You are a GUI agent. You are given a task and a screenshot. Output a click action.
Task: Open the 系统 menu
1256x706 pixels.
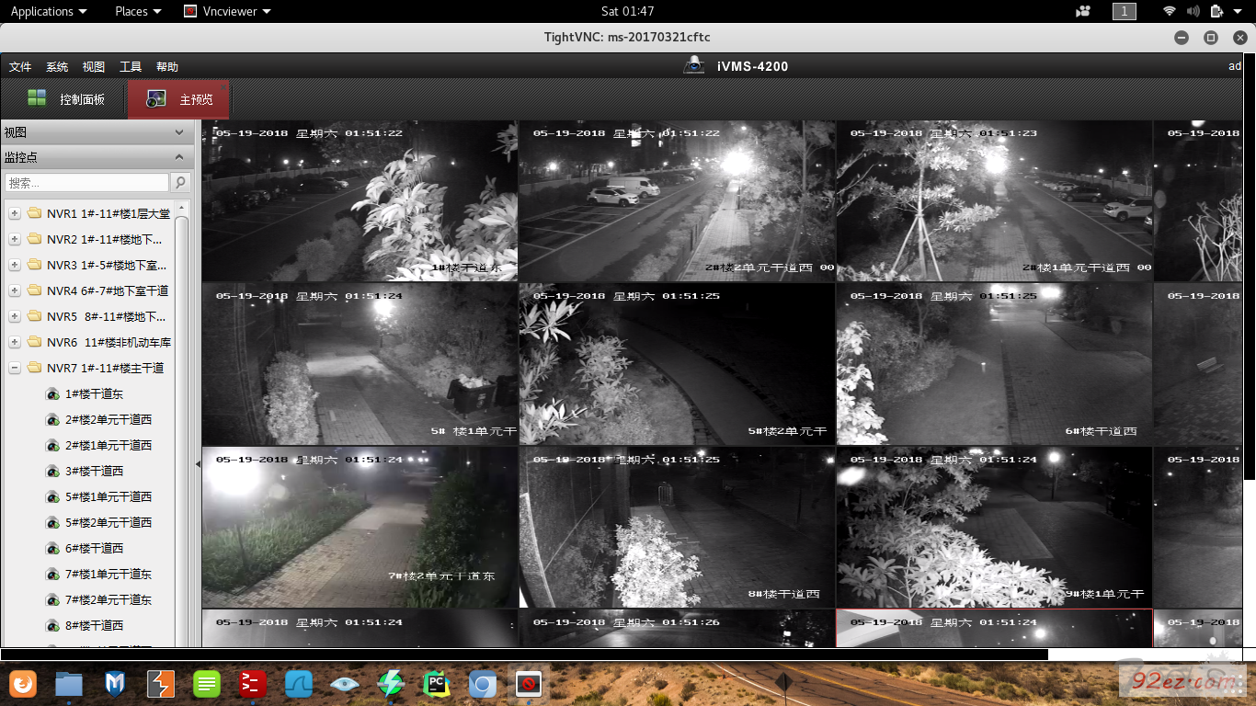pos(57,67)
